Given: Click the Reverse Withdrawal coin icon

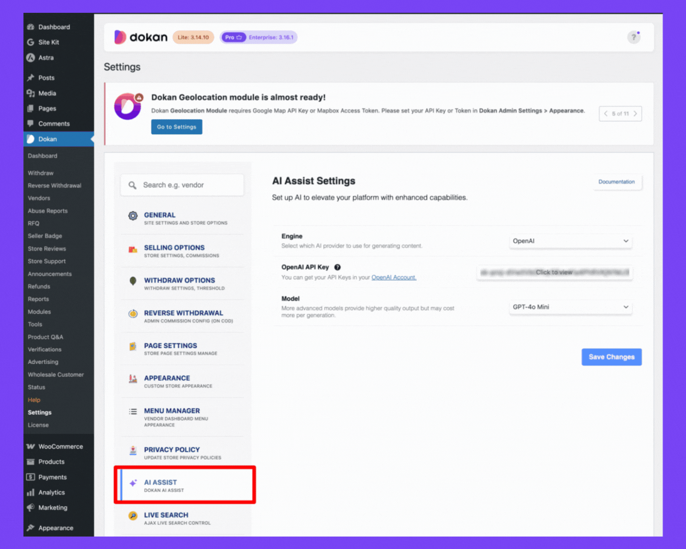Looking at the screenshot, I should [133, 314].
